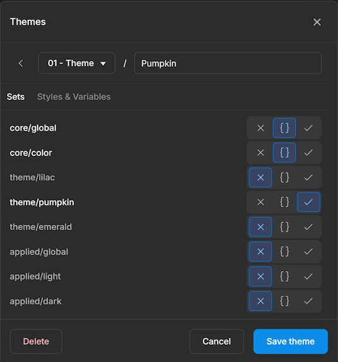
Task: Close the Themes dialog
Action: pyautogui.click(x=317, y=22)
